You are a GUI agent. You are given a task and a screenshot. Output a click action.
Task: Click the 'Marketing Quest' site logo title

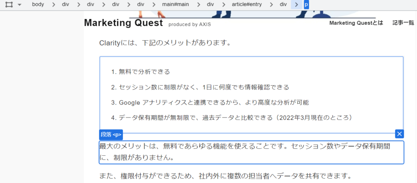click(x=123, y=23)
